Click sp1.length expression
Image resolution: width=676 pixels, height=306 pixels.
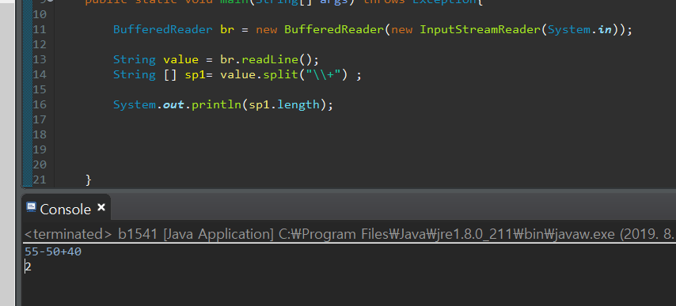[284, 104]
